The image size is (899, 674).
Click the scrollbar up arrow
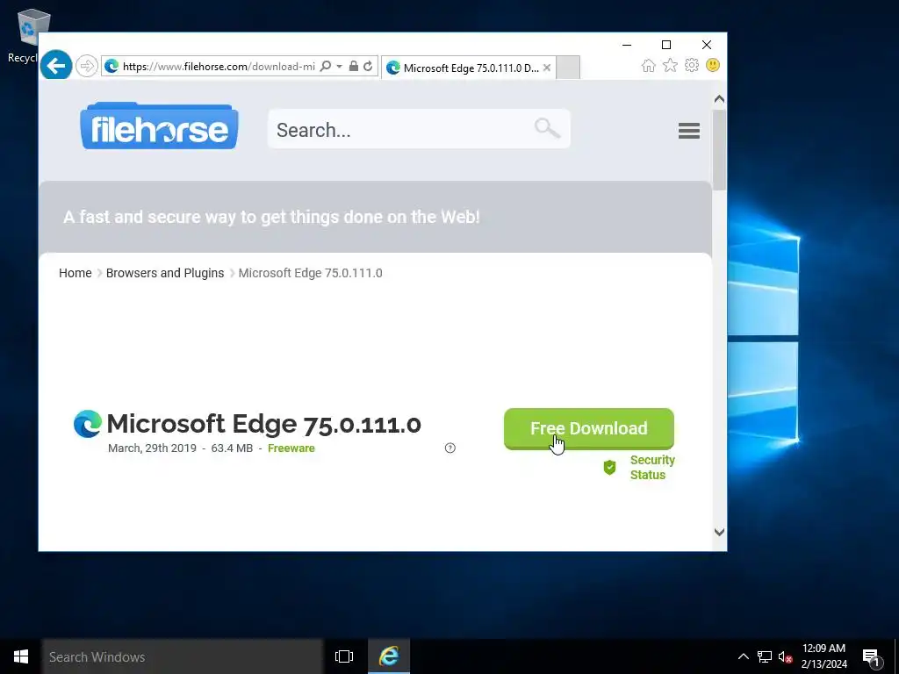720,98
